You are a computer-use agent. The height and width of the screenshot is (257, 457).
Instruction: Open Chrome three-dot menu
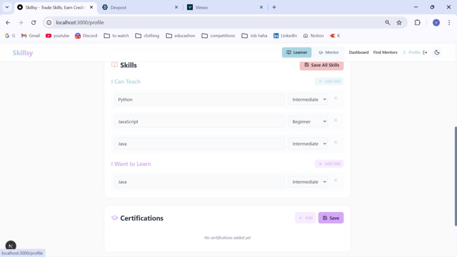(449, 23)
